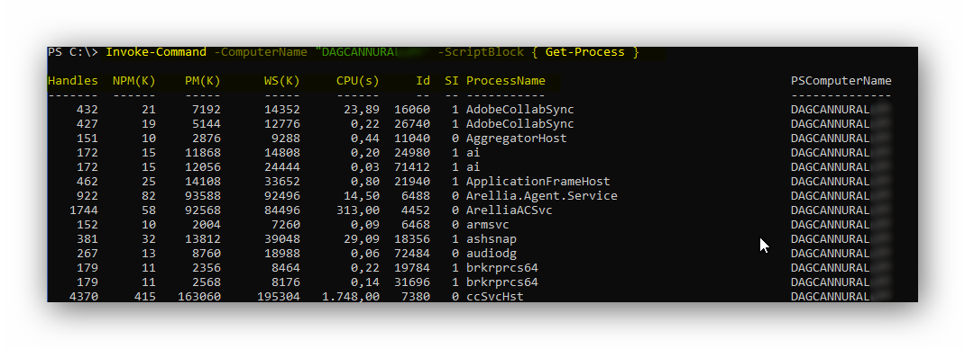The width and height of the screenshot is (965, 349).
Task: Click Handles value 1744
Action: (x=84, y=210)
